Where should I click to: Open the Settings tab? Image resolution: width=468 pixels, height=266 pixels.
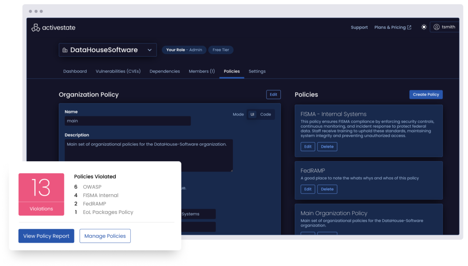click(257, 71)
